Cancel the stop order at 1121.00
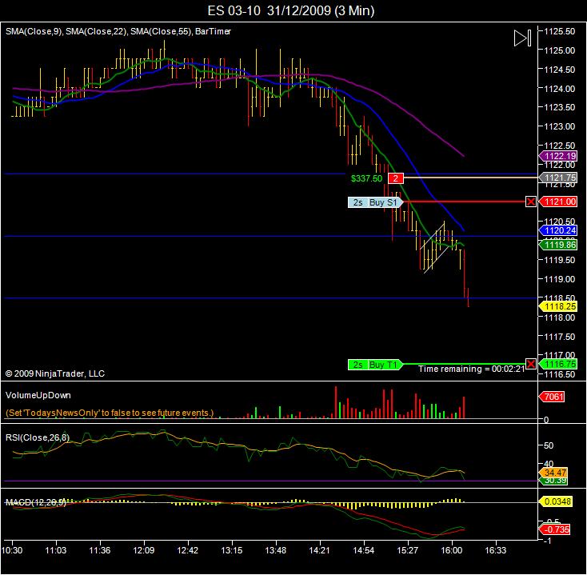This screenshot has height=575, width=587. [x=530, y=202]
